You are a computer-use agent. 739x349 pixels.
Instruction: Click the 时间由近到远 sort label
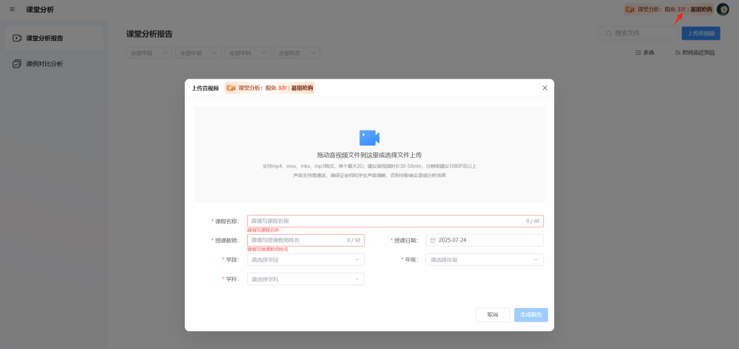699,53
